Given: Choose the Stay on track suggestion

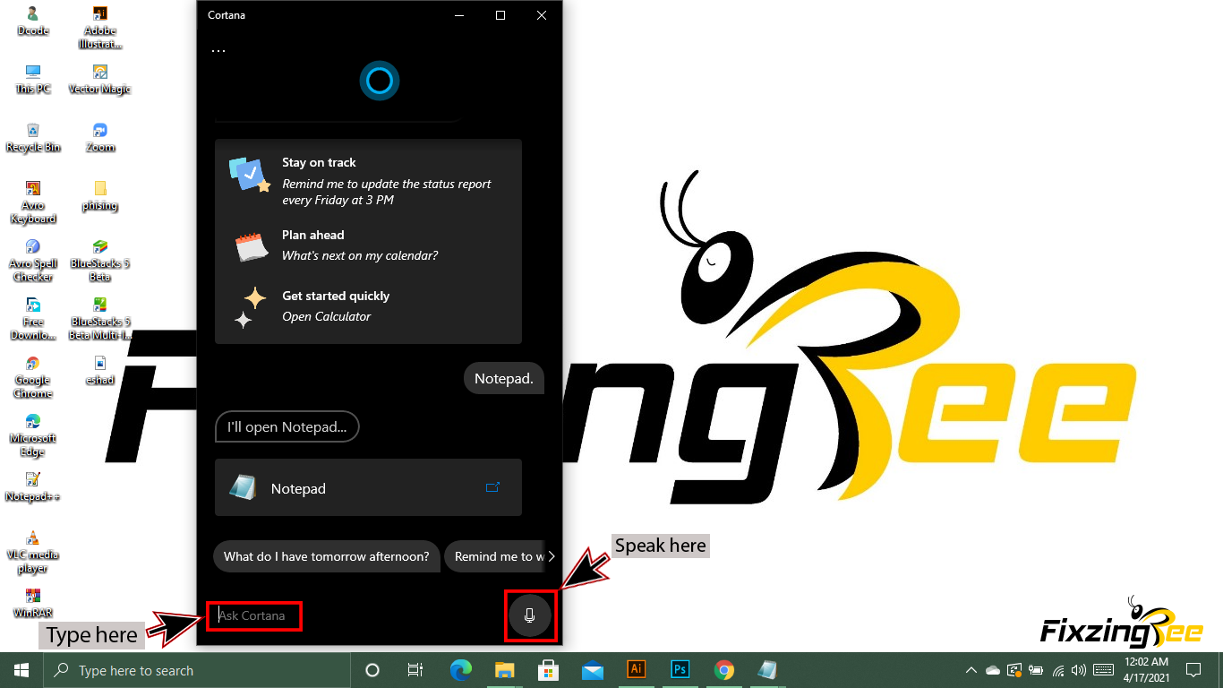Looking at the screenshot, I should click(367, 180).
